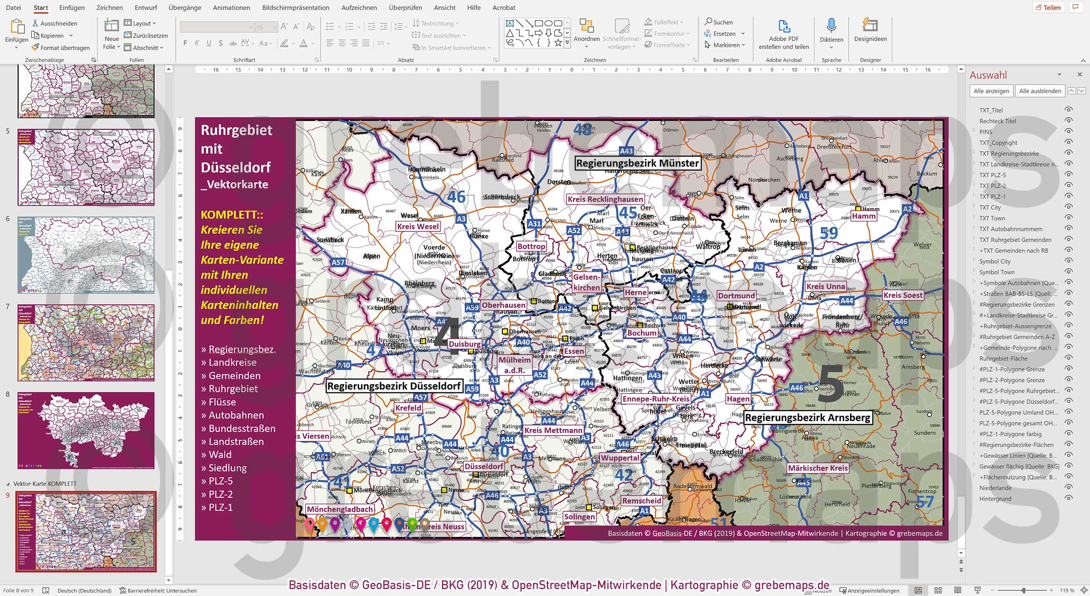The width and height of the screenshot is (1090, 596).
Task: Hide the Hintergrund element eye icon
Action: 1069,498
